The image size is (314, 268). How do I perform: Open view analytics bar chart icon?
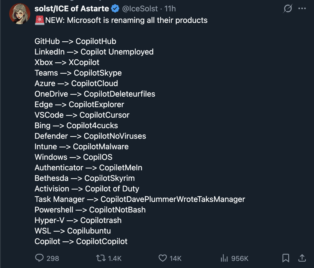point(224,258)
